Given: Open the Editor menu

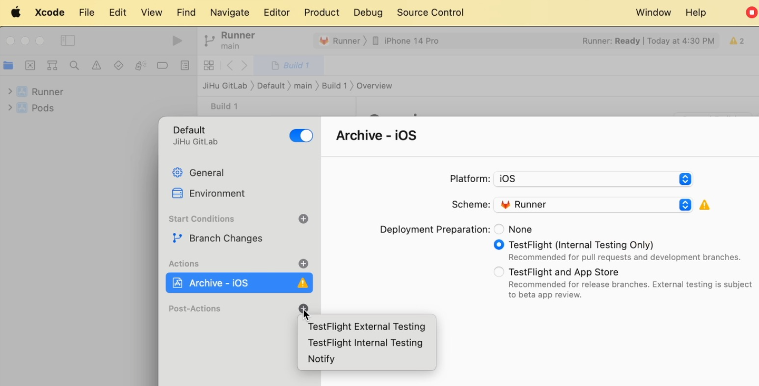Looking at the screenshot, I should click(277, 12).
